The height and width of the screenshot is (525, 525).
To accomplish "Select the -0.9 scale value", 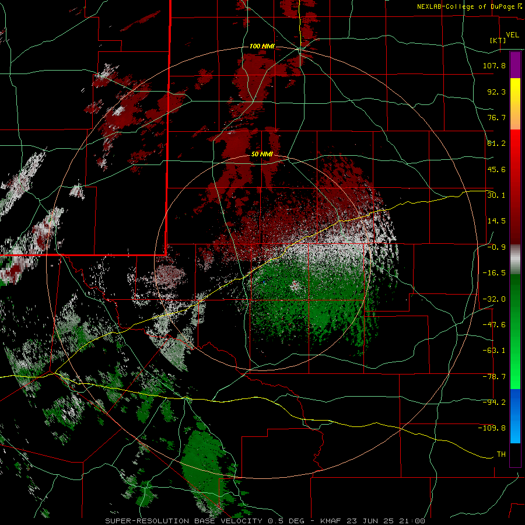I will tap(496, 247).
